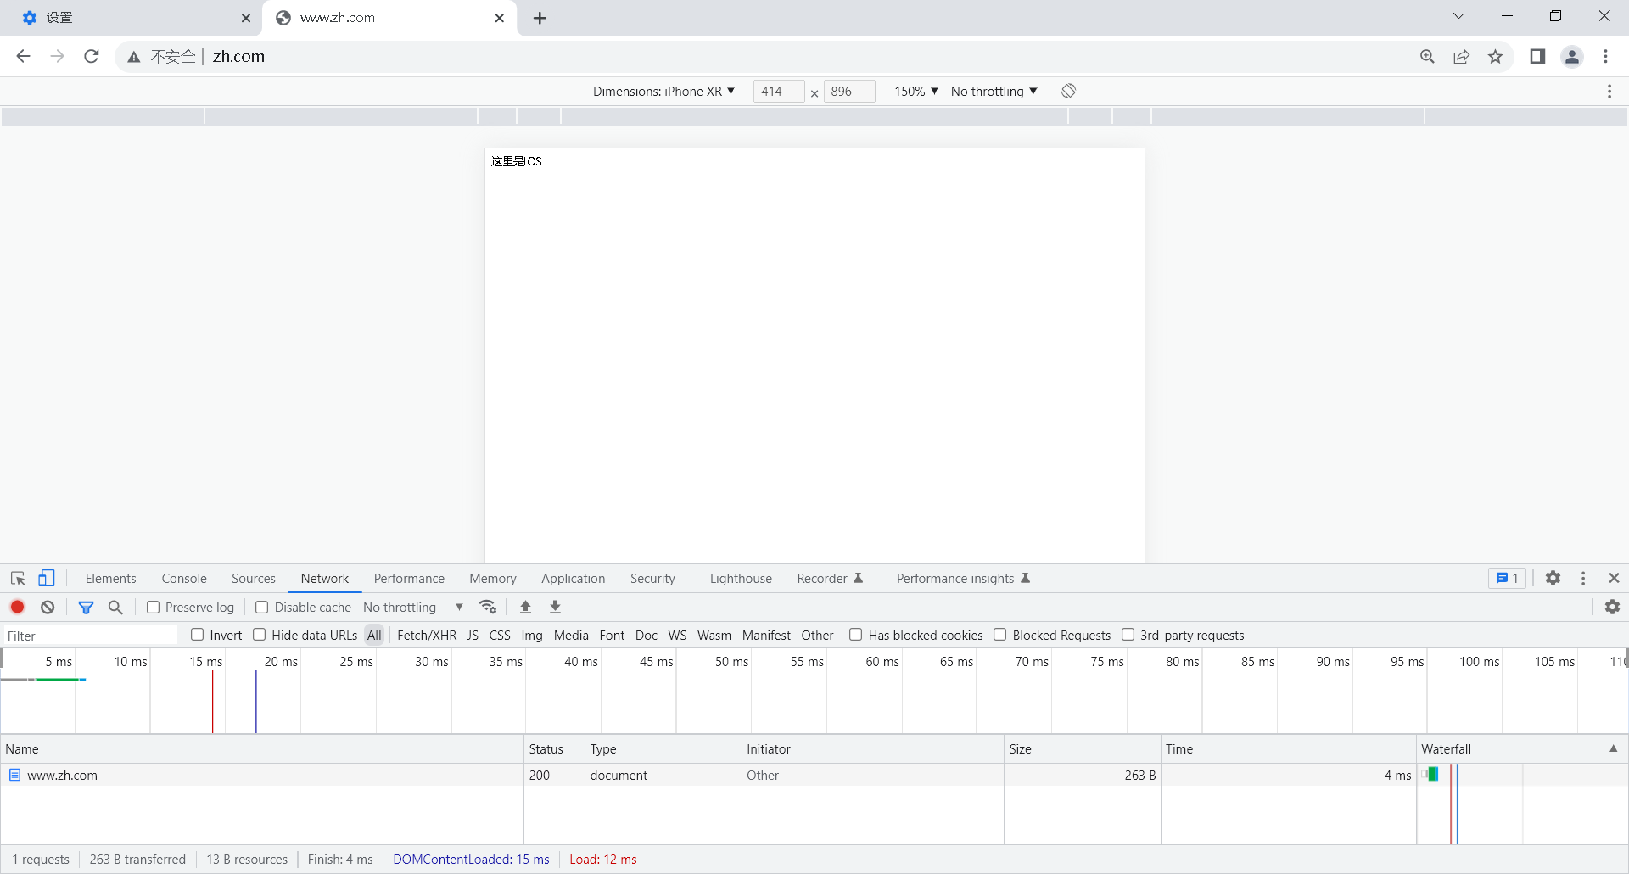Viewport: 1629px width, 874px height.
Task: Click the browser back arrow
Action: click(x=23, y=57)
